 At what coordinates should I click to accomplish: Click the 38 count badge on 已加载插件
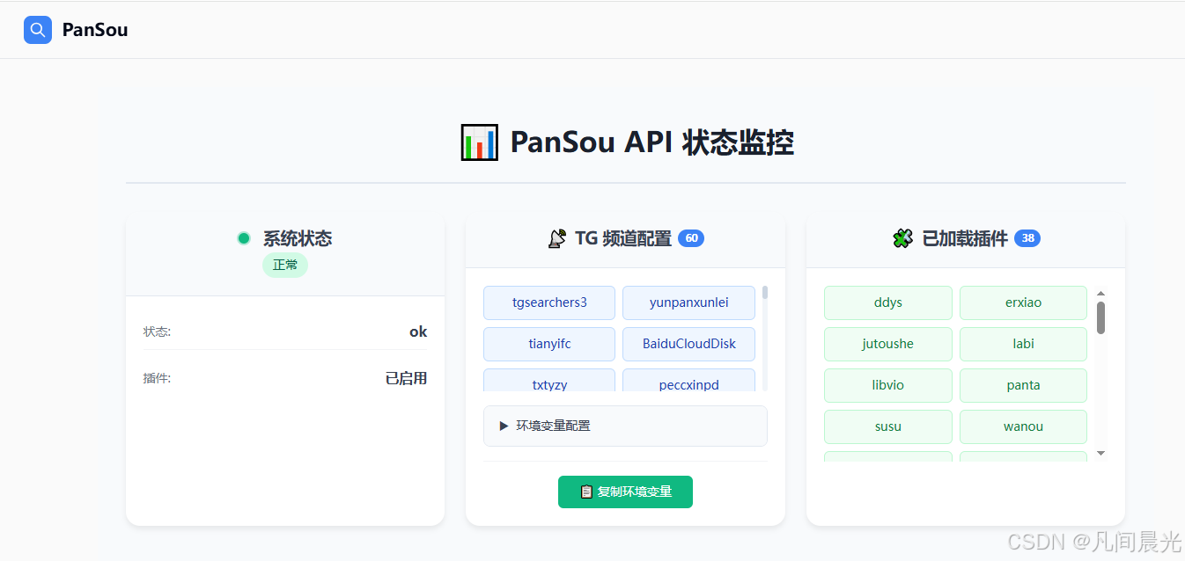(x=1027, y=237)
